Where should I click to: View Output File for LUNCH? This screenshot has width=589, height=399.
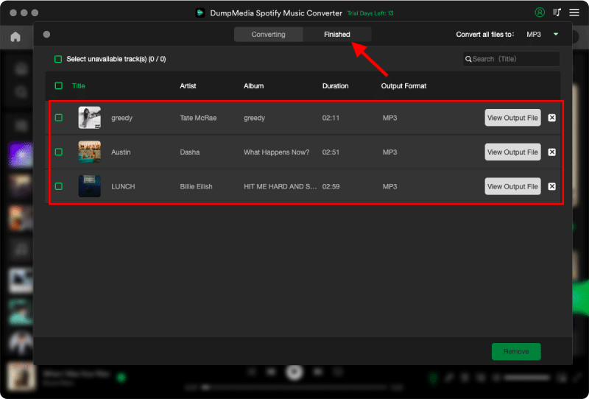click(512, 186)
